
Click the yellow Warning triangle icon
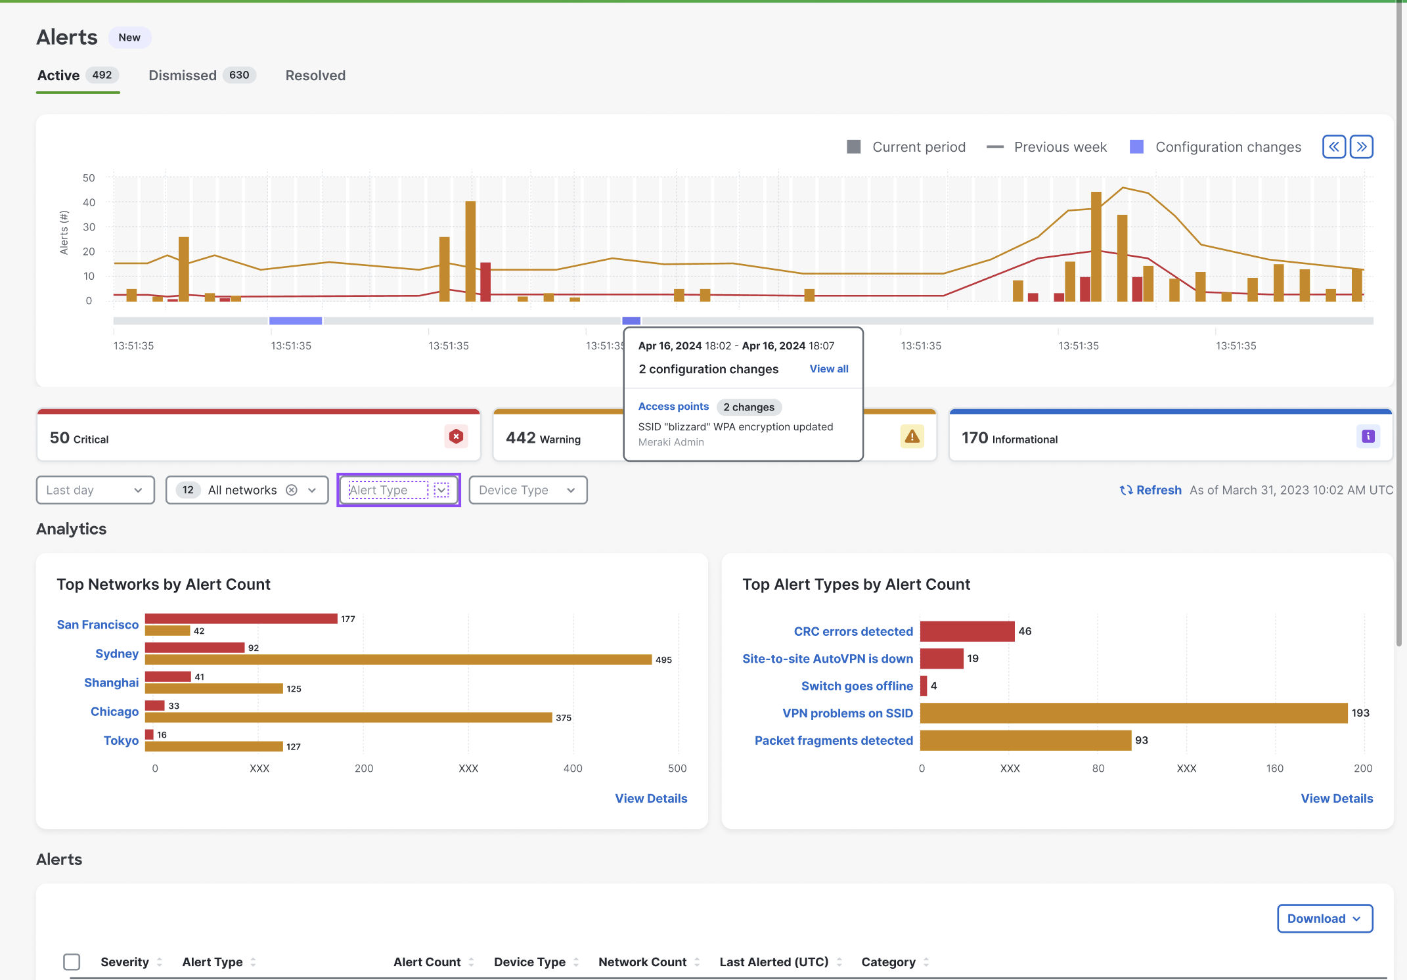(x=912, y=437)
